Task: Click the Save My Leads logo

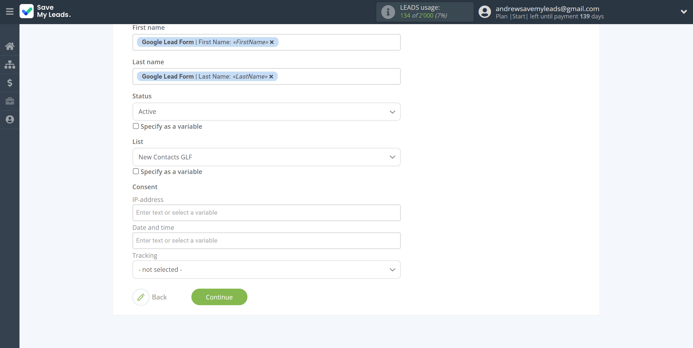Action: click(45, 11)
